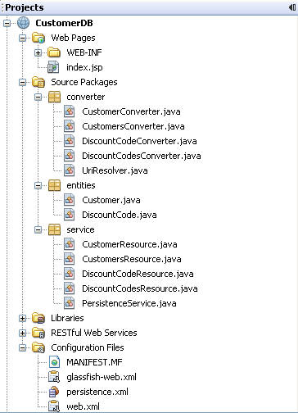This screenshot has width=298, height=413.
Task: Click the CustomerDB globe project icon
Action: tap(24, 23)
